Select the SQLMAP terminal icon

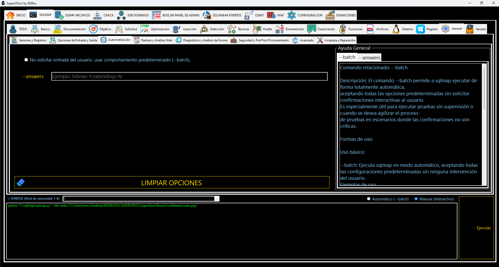33,15
